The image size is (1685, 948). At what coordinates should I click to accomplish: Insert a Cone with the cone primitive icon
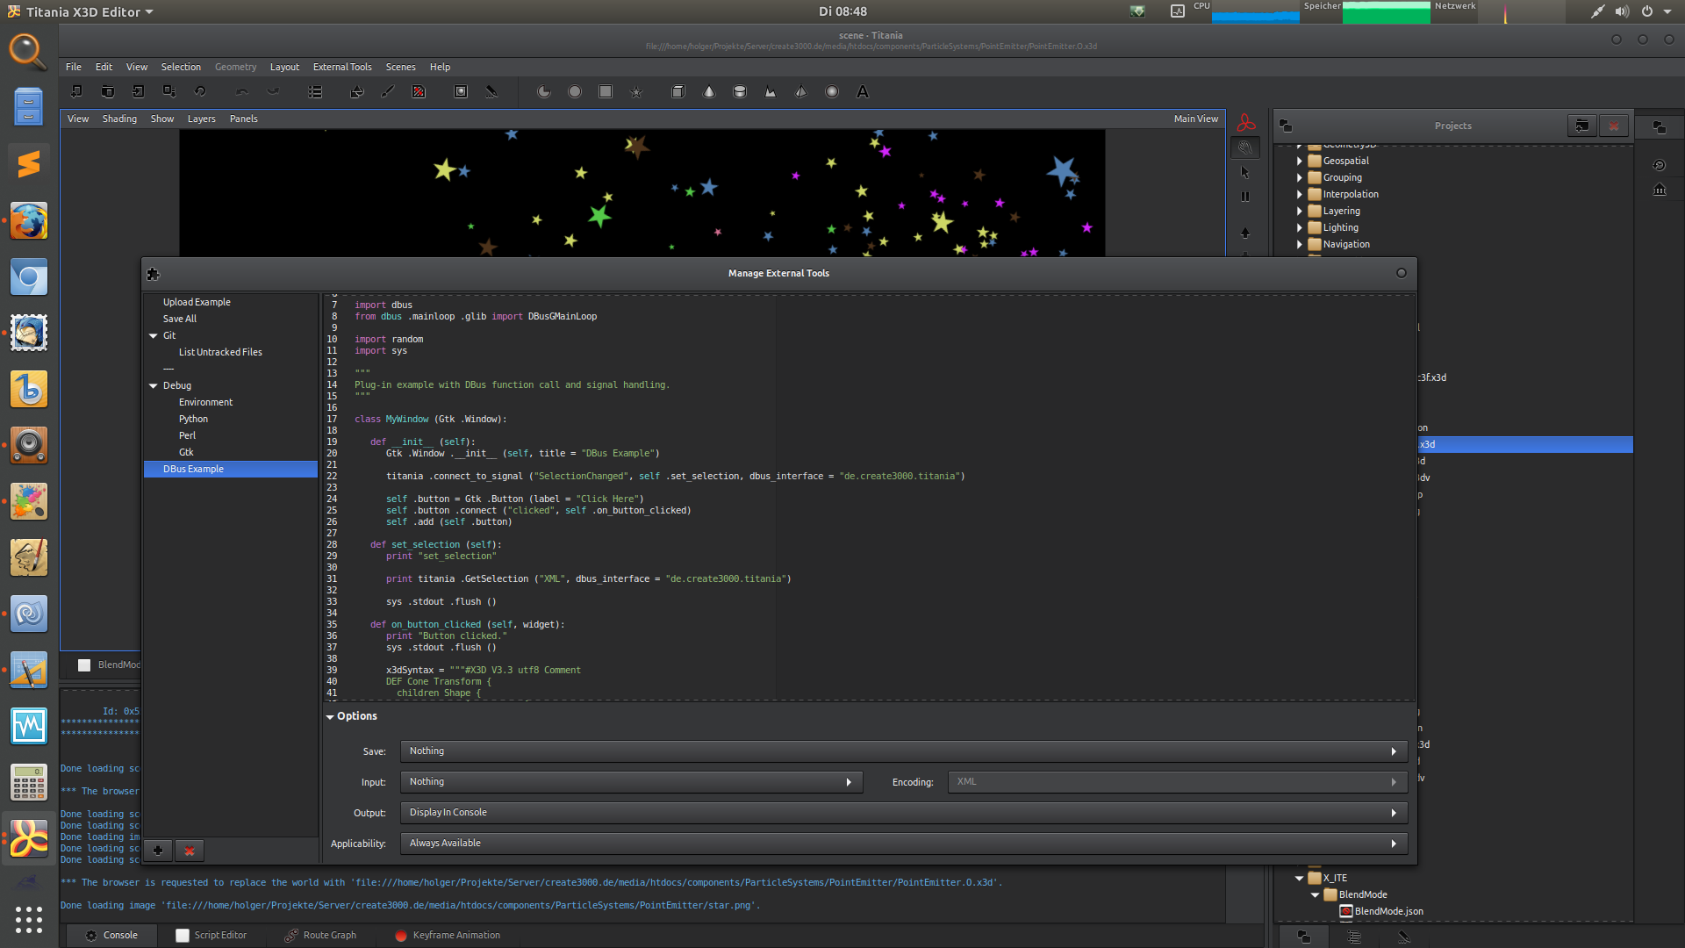click(x=708, y=91)
